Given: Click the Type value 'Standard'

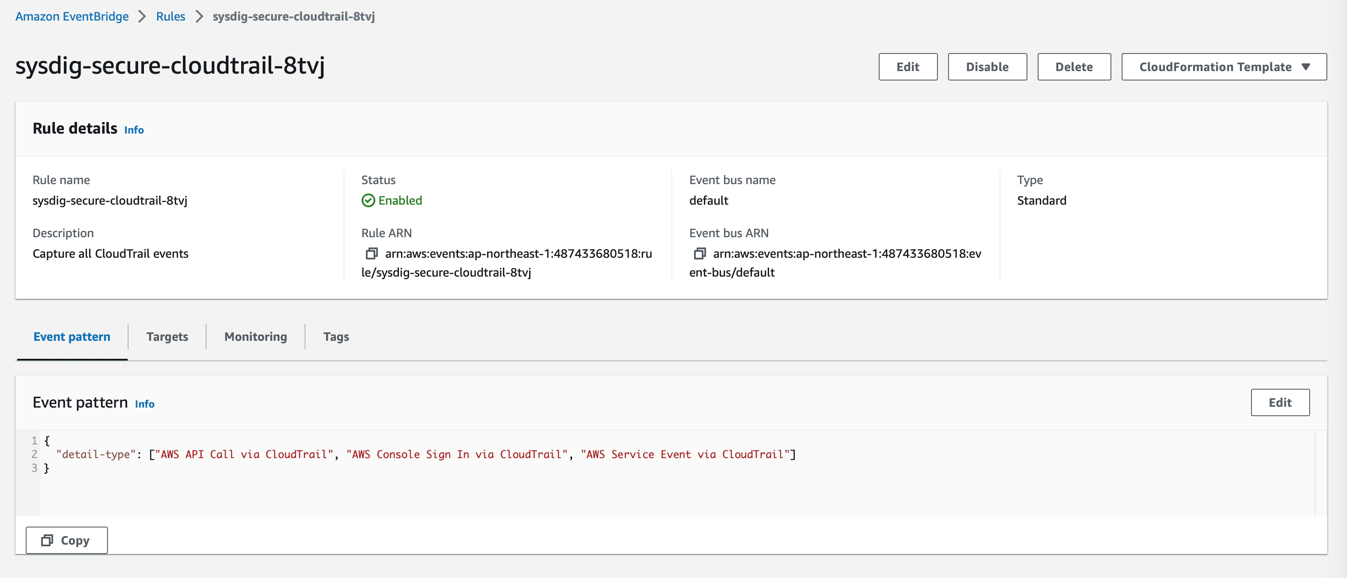Looking at the screenshot, I should 1042,201.
